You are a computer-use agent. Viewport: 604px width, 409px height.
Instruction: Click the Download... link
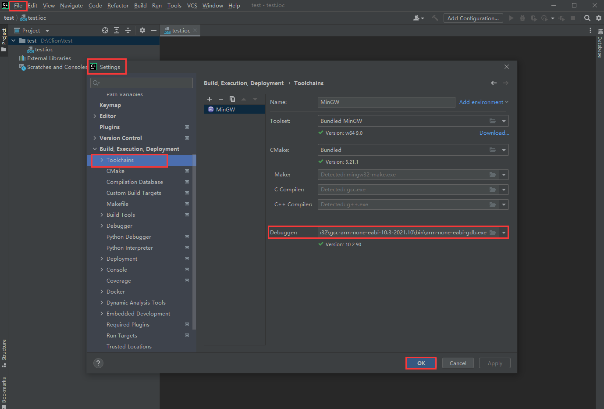pos(494,133)
